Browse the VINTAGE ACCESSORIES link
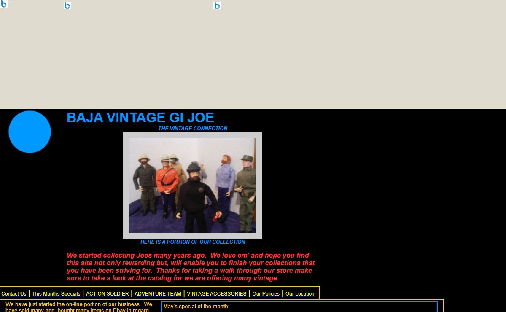Viewport: 506px width, 312px height. (x=217, y=294)
